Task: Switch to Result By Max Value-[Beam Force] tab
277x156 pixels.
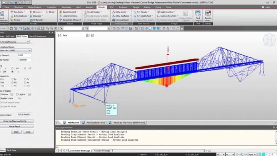Action: pos(127,122)
